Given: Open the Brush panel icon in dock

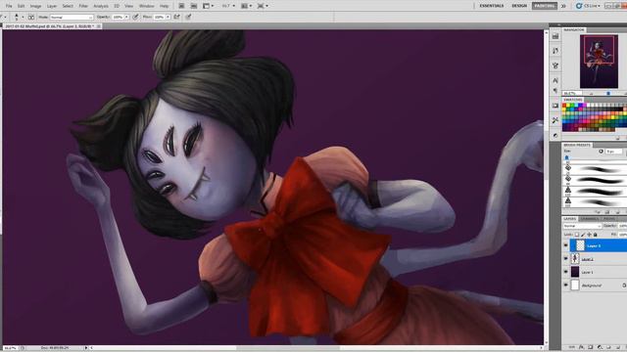Looking at the screenshot, I should [x=555, y=51].
